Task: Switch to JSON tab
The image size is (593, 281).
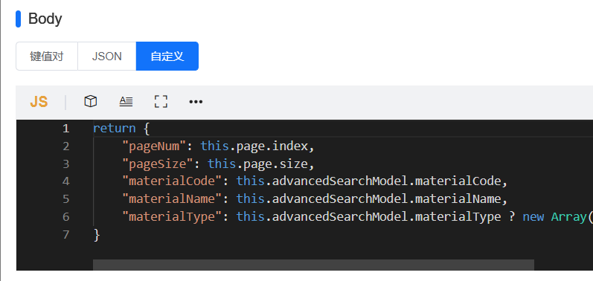Action: coord(106,56)
